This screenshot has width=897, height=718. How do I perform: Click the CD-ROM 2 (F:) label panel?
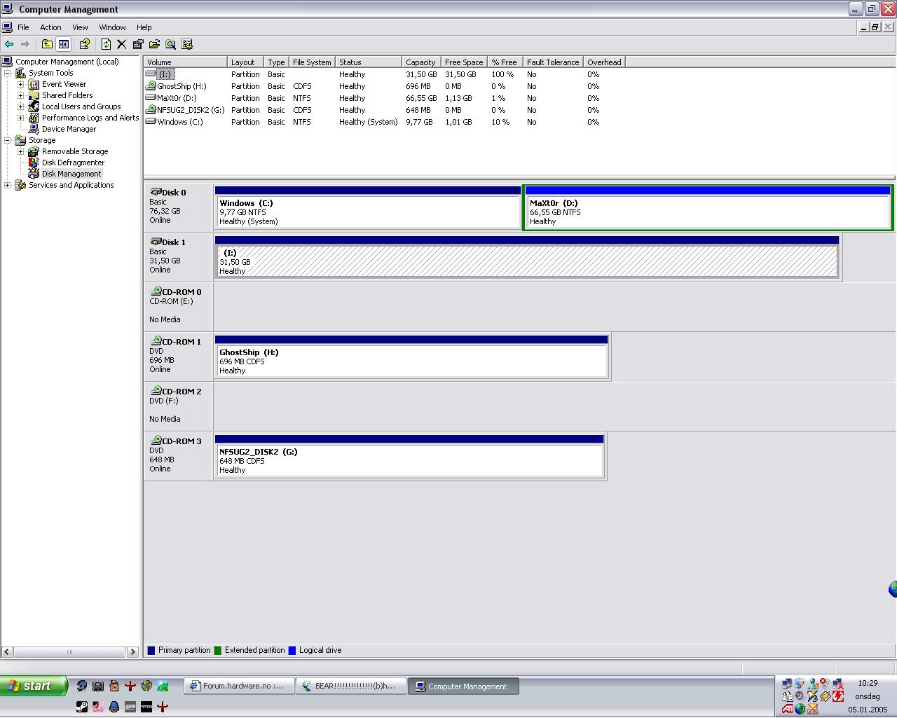178,406
